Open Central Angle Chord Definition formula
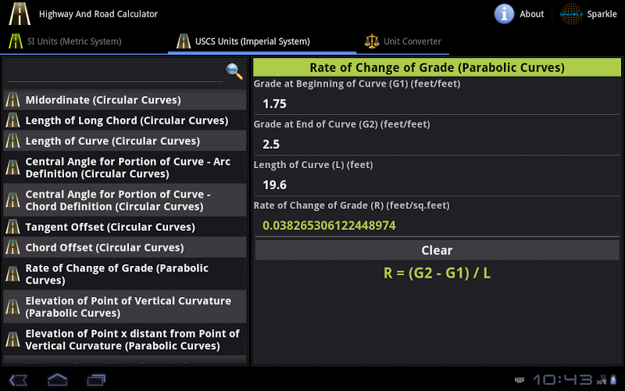 (125, 200)
